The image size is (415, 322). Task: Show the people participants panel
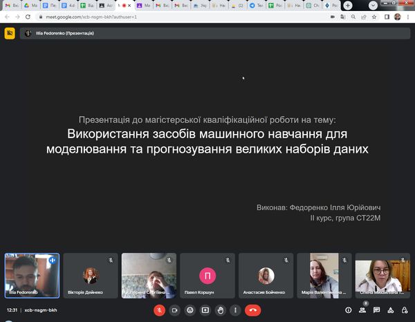[x=362, y=310]
